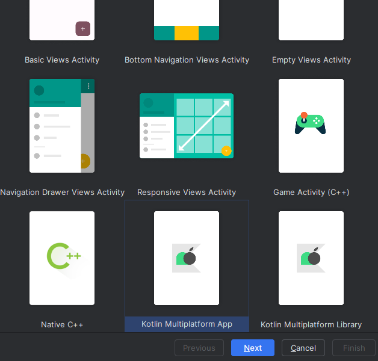Viewport: 378px width, 361px height.
Task: Select the Kotlin Multiplatform App icon
Action: 187,258
